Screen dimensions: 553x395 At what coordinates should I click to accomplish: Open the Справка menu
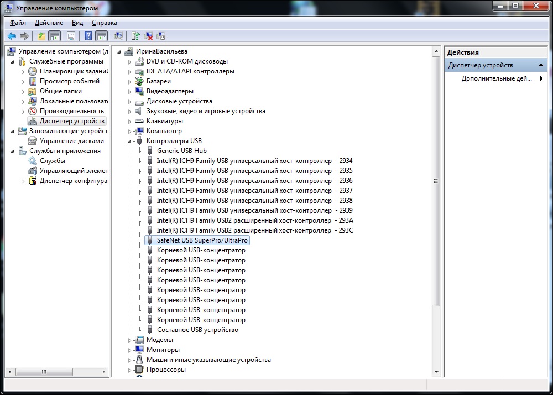click(x=104, y=23)
